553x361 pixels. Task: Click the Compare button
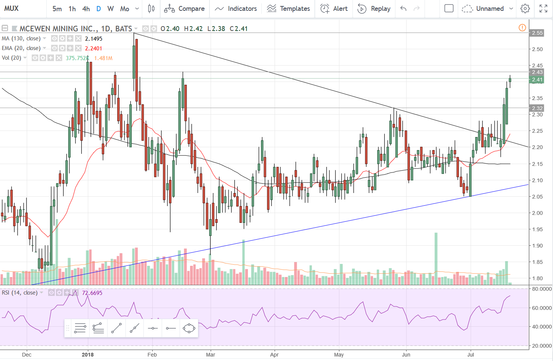pyautogui.click(x=185, y=9)
